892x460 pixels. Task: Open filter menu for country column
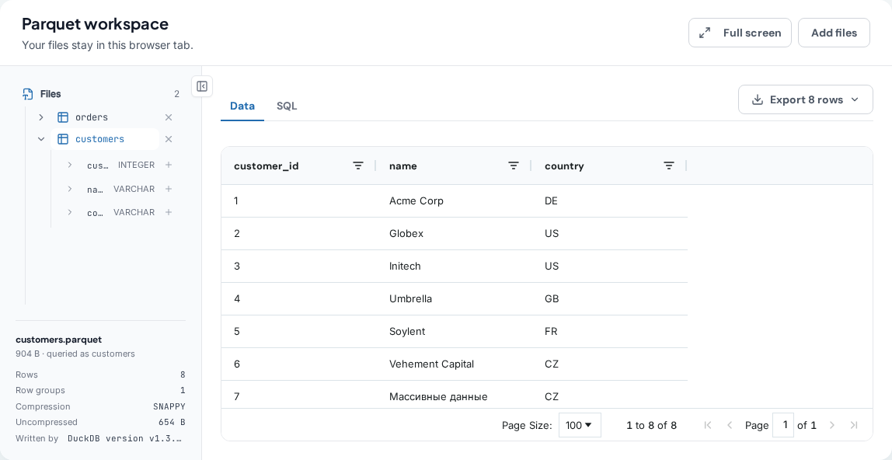click(x=669, y=166)
